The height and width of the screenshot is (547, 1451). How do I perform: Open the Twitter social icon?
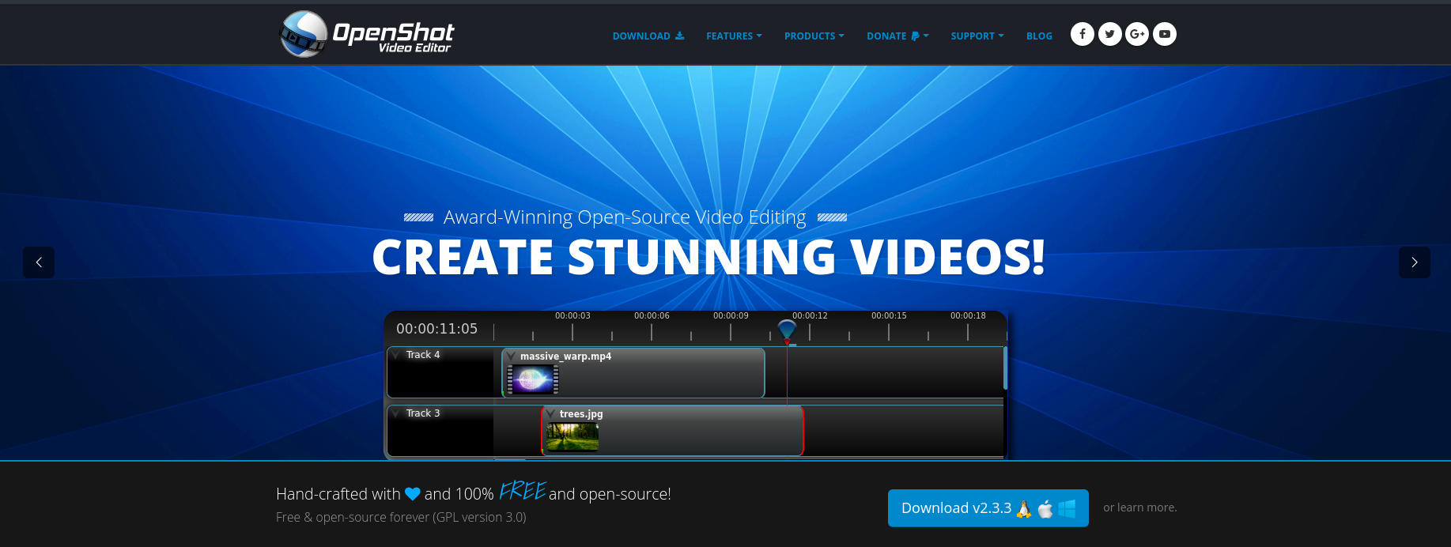[1109, 34]
